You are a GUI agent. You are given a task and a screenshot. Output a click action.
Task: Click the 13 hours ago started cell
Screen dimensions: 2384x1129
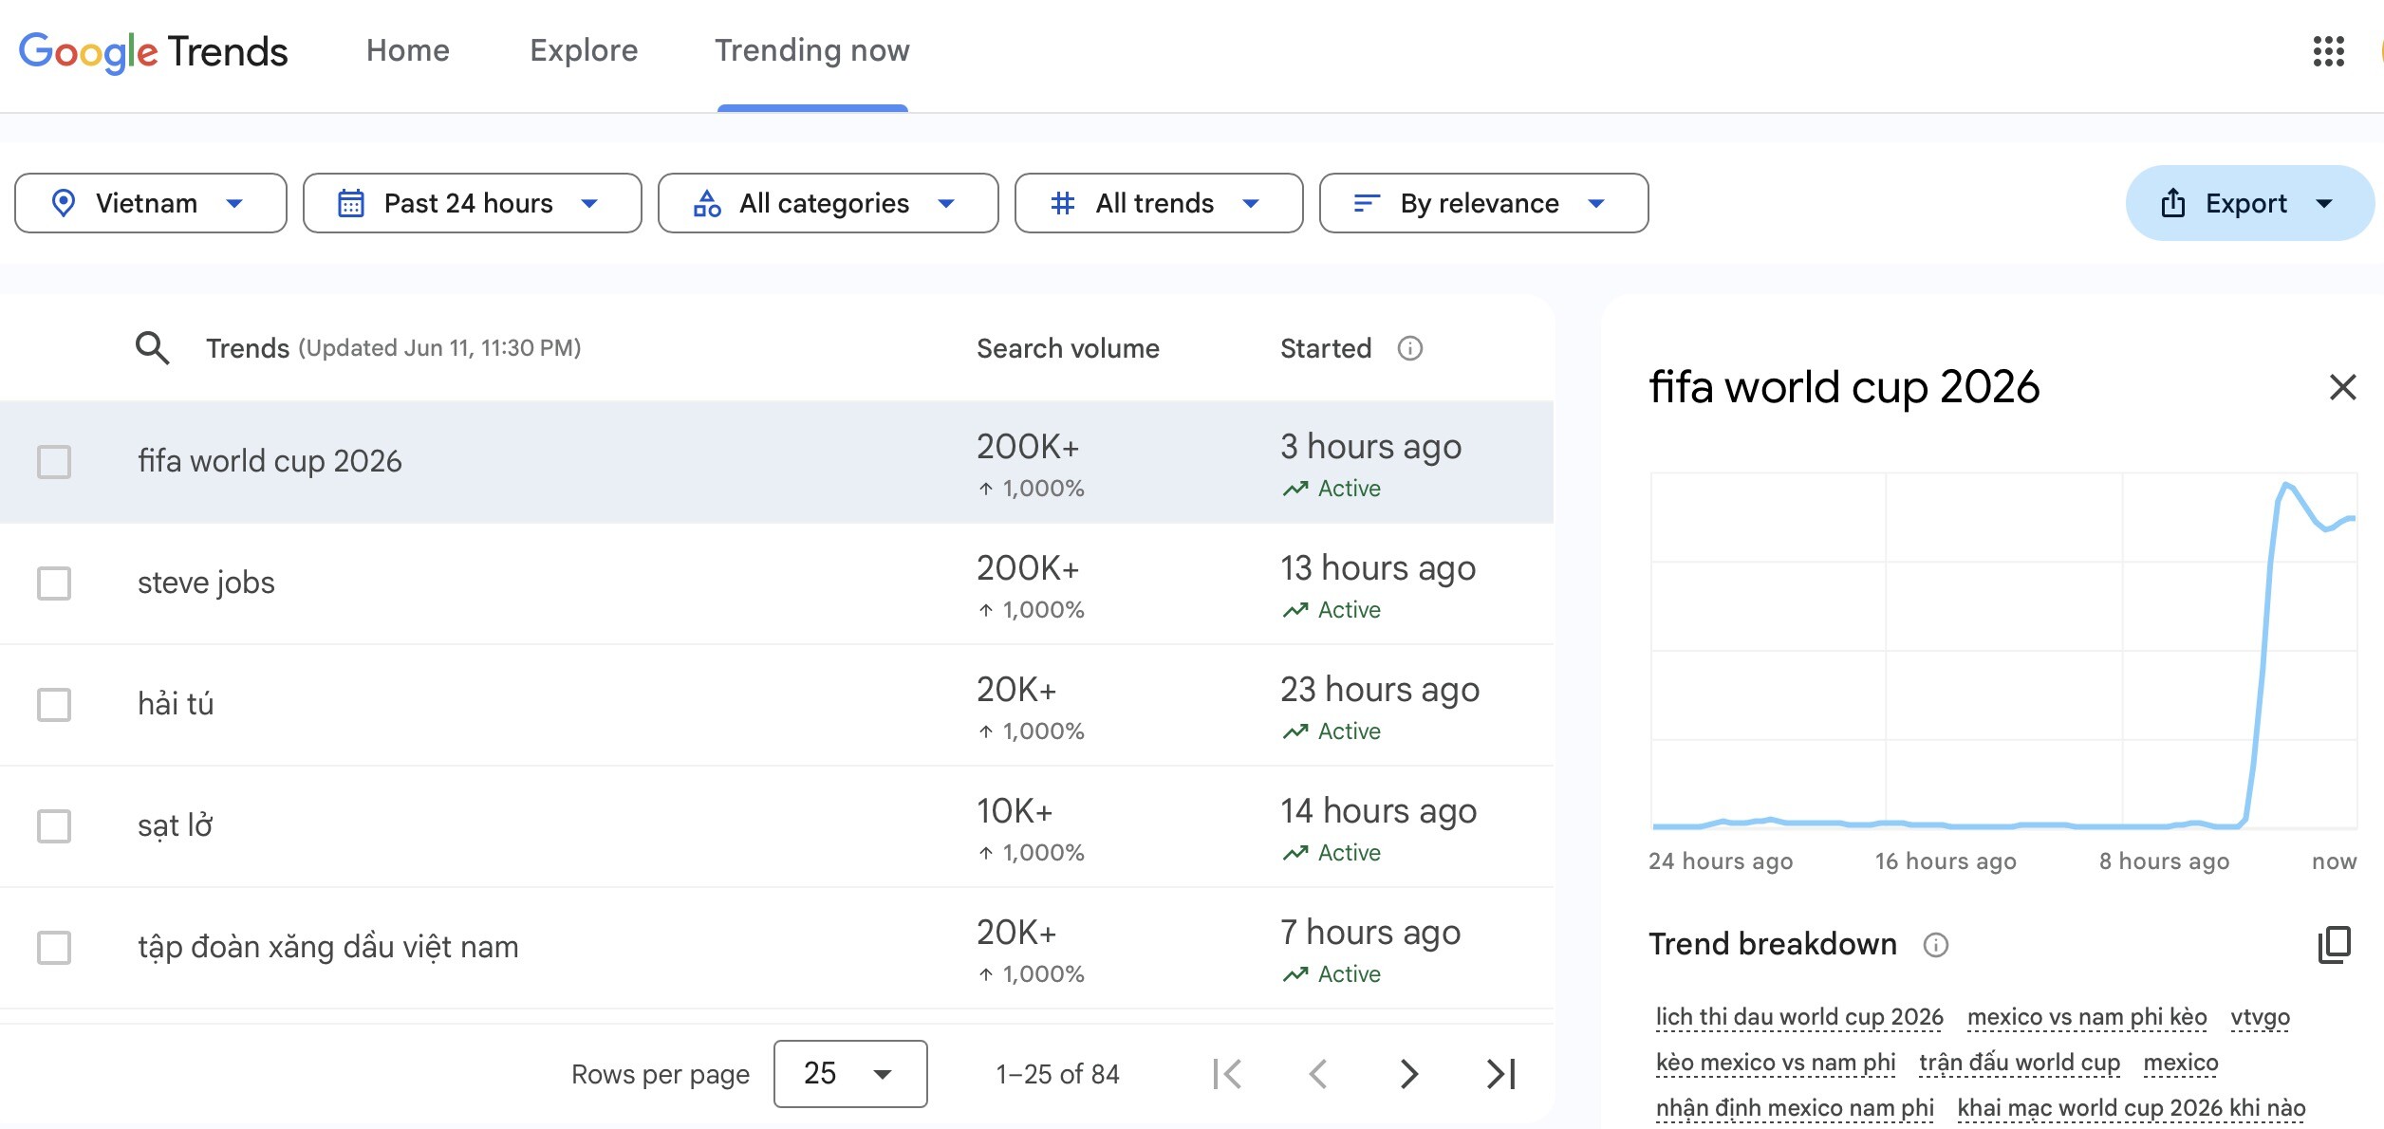point(1378,567)
